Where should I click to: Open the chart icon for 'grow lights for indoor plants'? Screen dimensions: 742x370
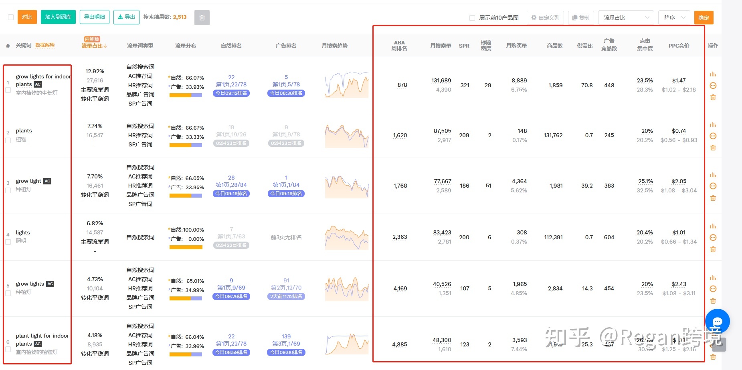(x=713, y=74)
